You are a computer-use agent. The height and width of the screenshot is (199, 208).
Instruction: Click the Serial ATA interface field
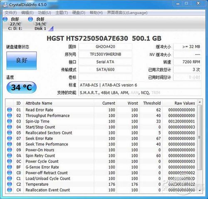pyautogui.click(x=105, y=62)
